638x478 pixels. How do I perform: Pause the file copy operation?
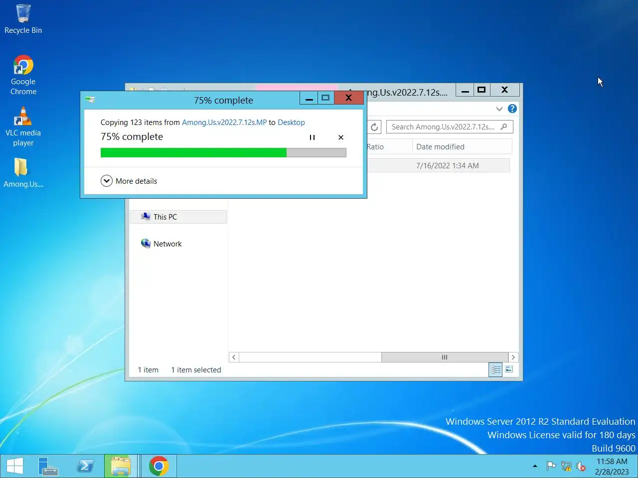point(312,137)
